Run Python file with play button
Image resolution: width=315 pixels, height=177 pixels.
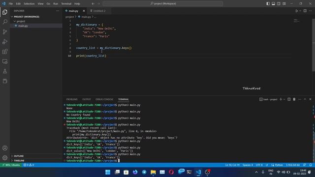[x=296, y=11]
